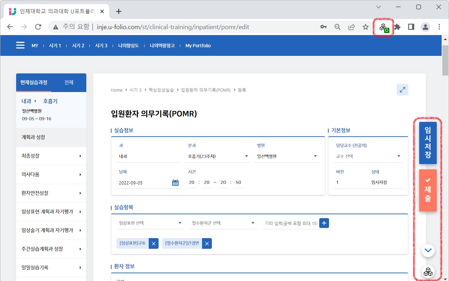Go forward with the browser forward arrow
The width and height of the screenshot is (449, 281).
[24, 27]
